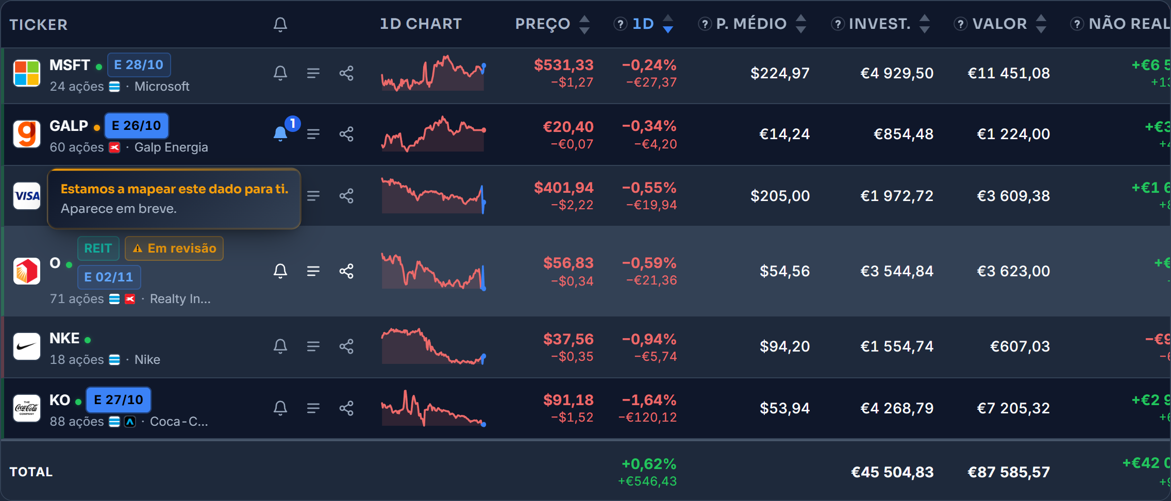Viewport: 1171px width, 501px height.
Task: Open the MSFT 1D chart thumbnail
Action: coord(433,73)
